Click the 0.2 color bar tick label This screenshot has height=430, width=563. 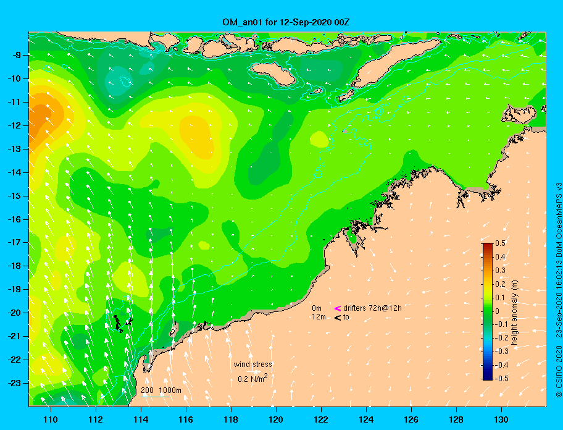click(500, 284)
